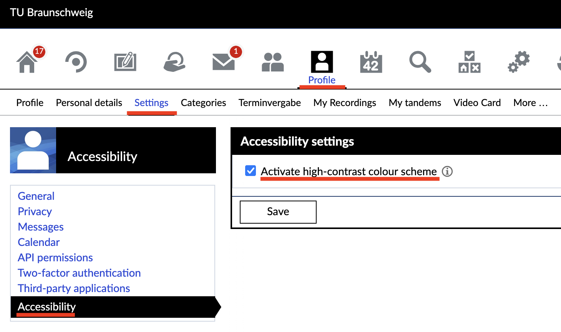Show info about high-contrast scheme
561x332 pixels.
[447, 172]
